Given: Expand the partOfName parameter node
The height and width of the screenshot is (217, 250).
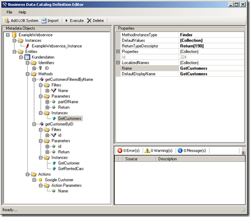Looking at the screenshot, I should coord(47,102).
